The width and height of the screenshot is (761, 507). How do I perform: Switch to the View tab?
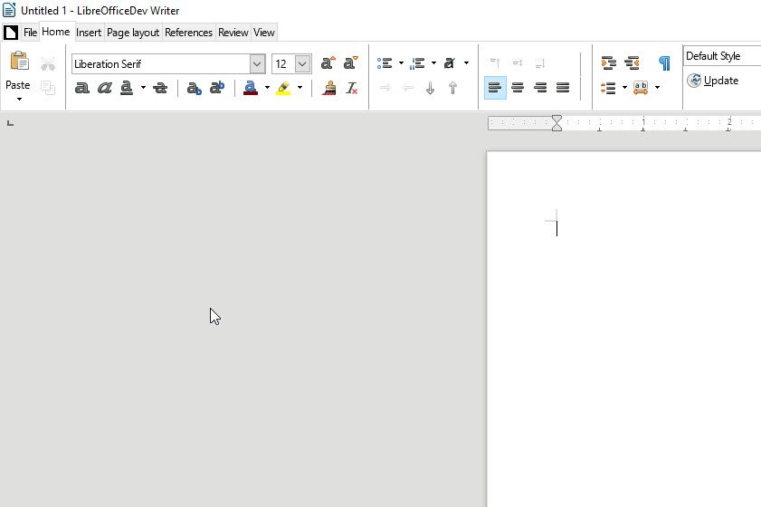pos(264,33)
